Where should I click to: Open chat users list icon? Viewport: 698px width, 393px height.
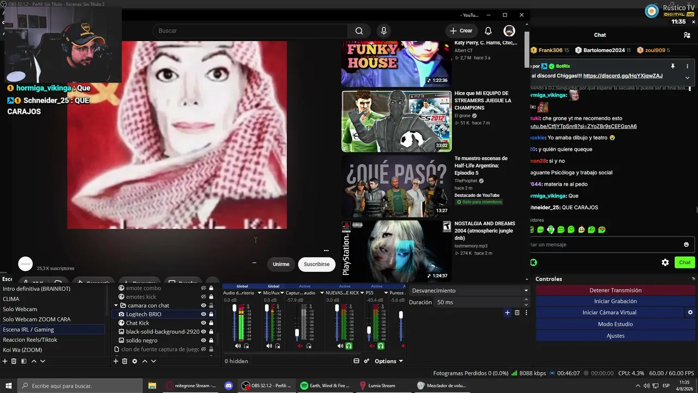pos(687,35)
